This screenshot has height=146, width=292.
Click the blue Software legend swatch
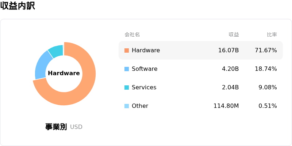coord(127,69)
